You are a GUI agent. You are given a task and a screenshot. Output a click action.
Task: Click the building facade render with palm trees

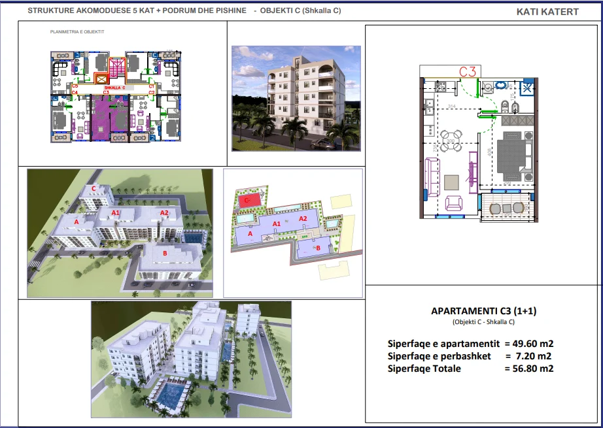click(296, 99)
